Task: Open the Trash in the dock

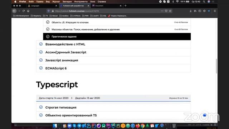Action: (174, 126)
